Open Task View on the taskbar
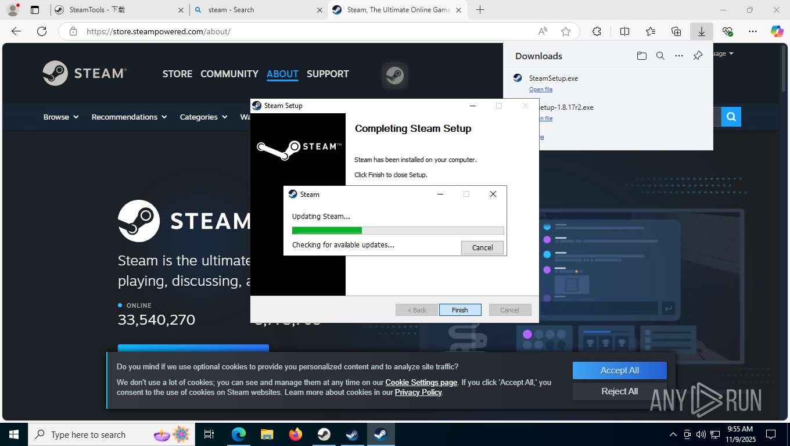Screen dimensions: 790x446 (209, 434)
